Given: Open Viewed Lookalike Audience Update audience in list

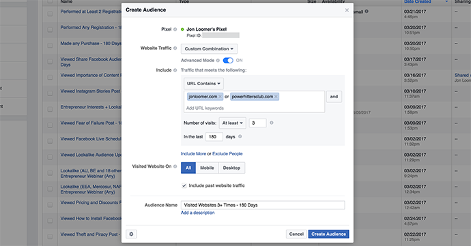Looking at the screenshot, I should click(x=91, y=155).
